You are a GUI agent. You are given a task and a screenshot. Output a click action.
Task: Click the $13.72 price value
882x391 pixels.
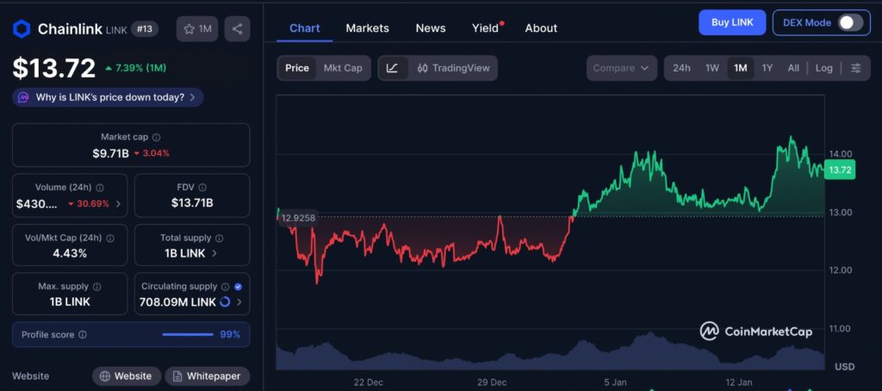(54, 69)
